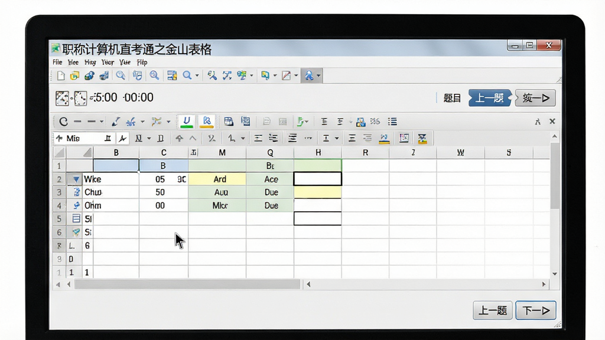This screenshot has width=605, height=340.
Task: Click the select-all corner of the sheet
Action: (60, 153)
